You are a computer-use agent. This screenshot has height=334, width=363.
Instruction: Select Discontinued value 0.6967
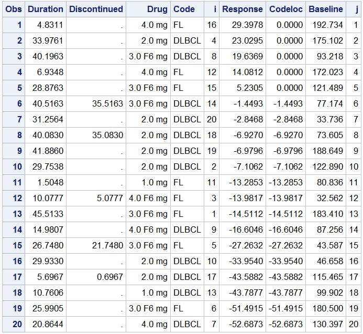pyautogui.click(x=109, y=277)
